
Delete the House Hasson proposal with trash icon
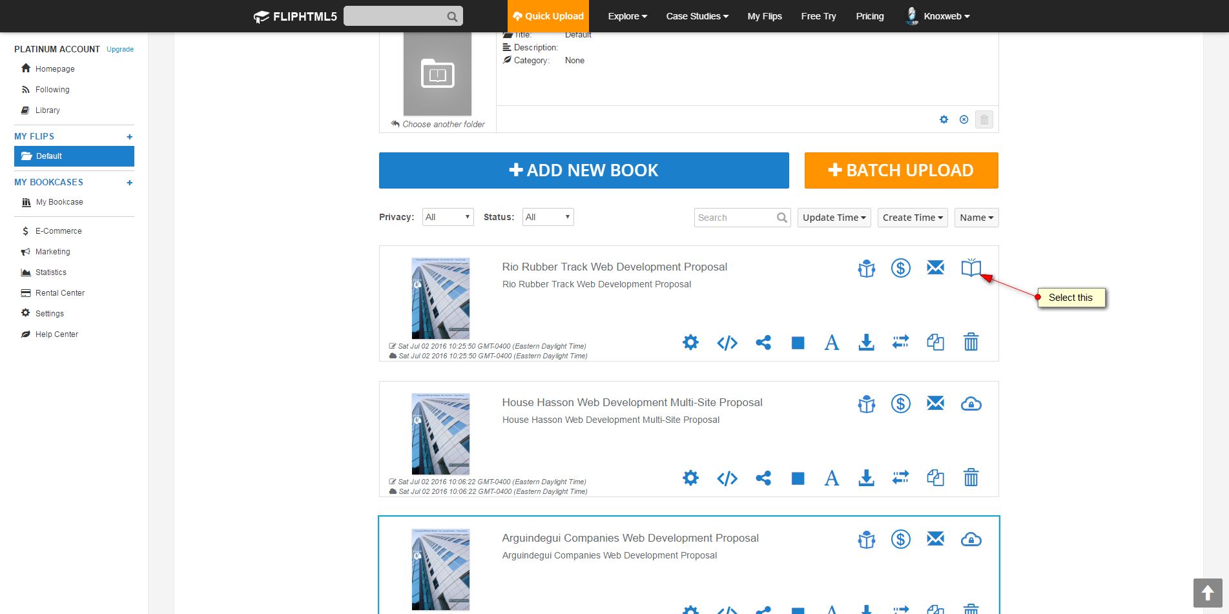971,478
